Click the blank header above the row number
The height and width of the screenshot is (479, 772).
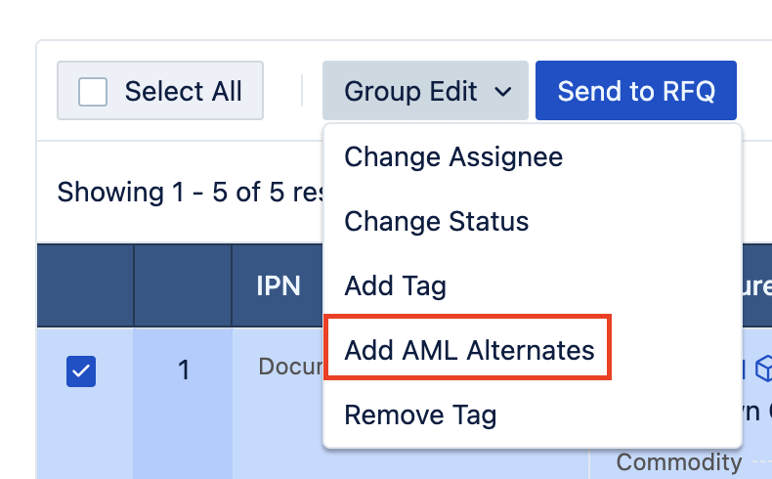click(183, 285)
